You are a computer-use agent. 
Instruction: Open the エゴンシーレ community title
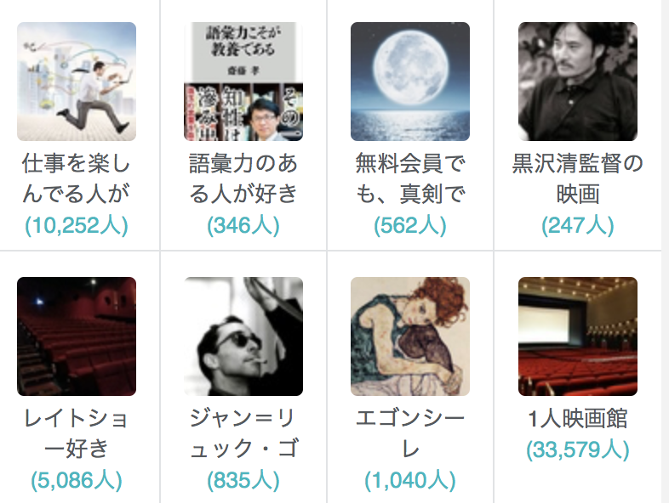410,433
